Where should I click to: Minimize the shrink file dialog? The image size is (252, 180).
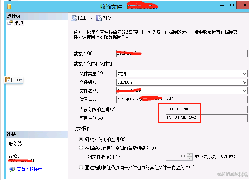pos(222,5)
